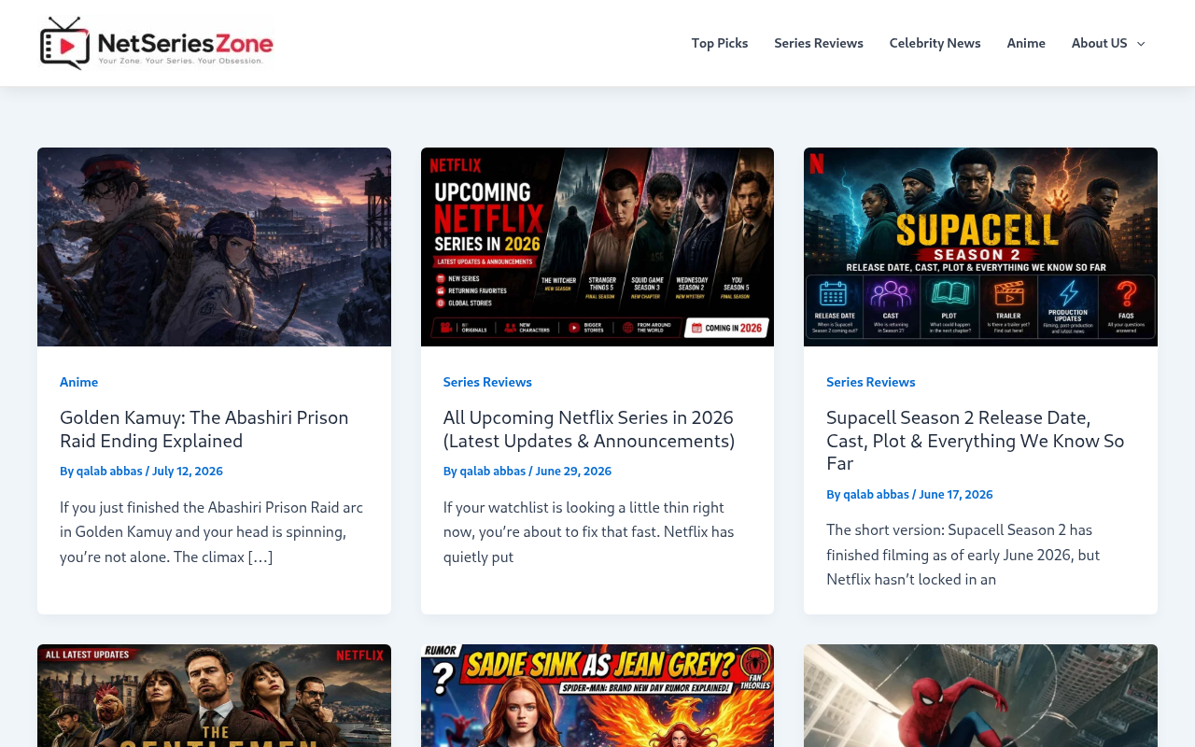Open Celebrity News section
This screenshot has width=1195, height=747.
pos(935,43)
